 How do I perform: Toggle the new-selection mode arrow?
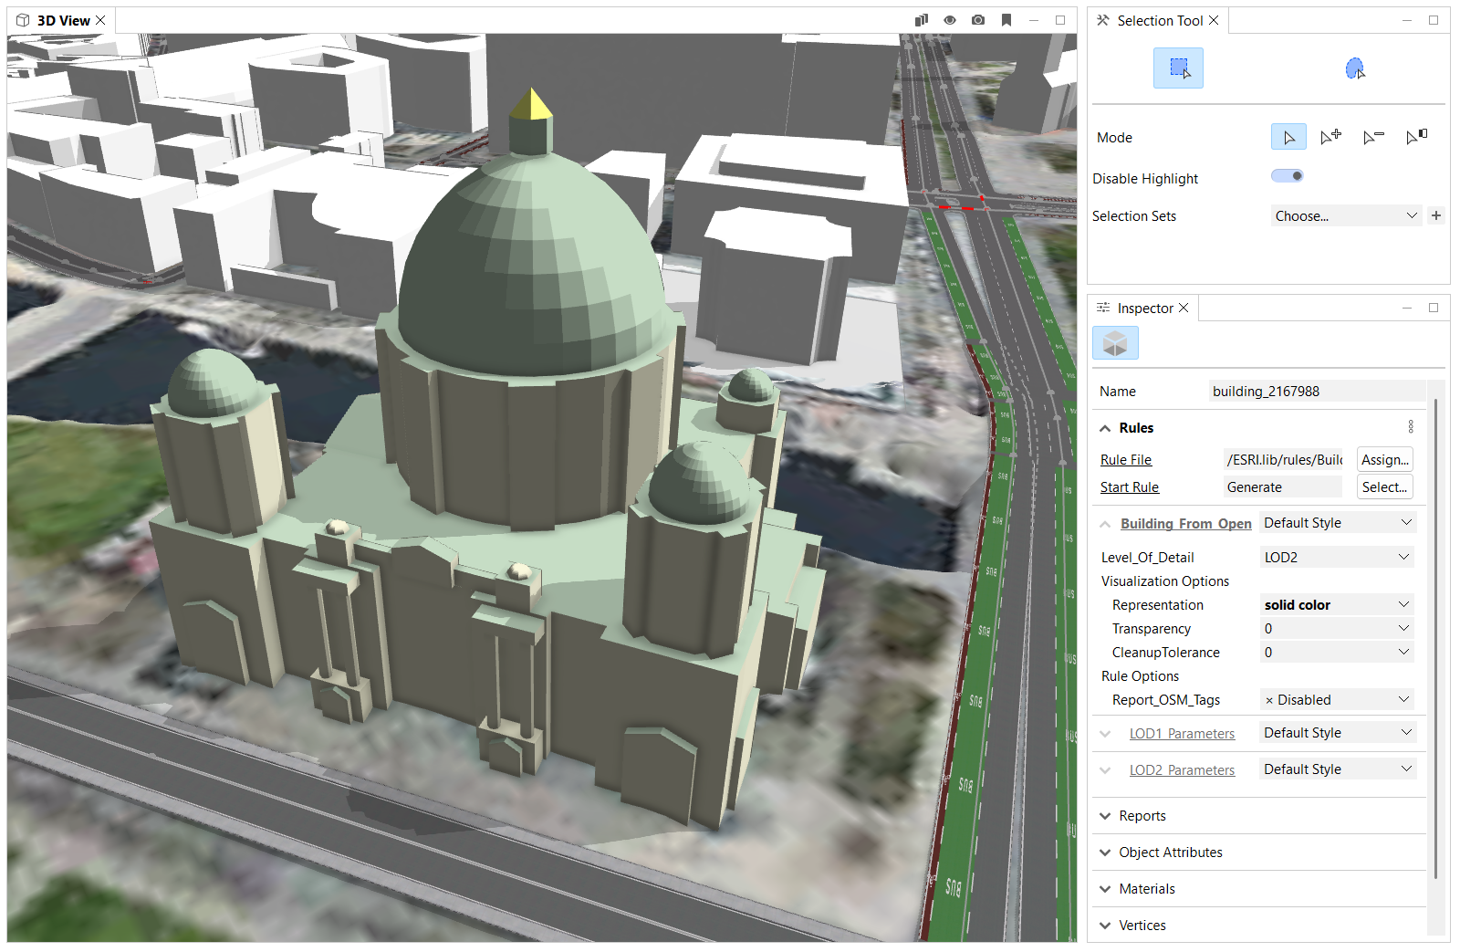[x=1288, y=137]
